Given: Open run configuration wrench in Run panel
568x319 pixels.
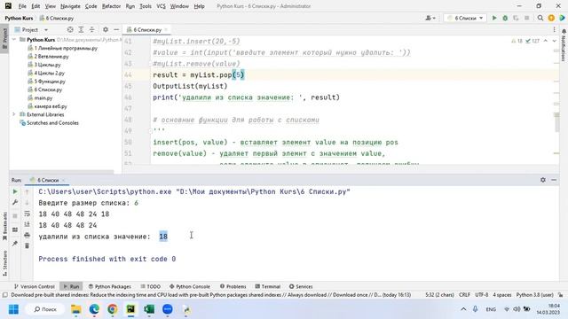Looking at the screenshot, I should click(x=15, y=203).
